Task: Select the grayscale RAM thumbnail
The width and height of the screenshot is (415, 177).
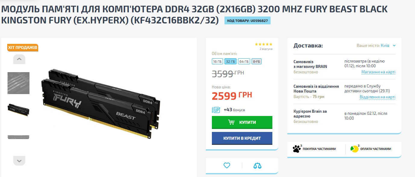Action: click(18, 83)
